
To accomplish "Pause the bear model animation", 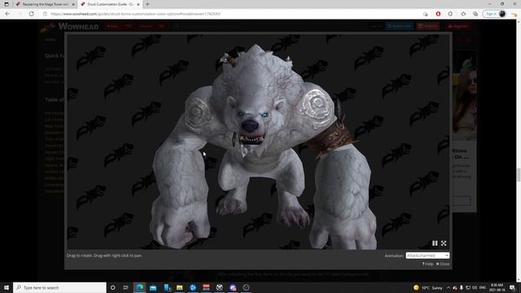I will click(435, 243).
